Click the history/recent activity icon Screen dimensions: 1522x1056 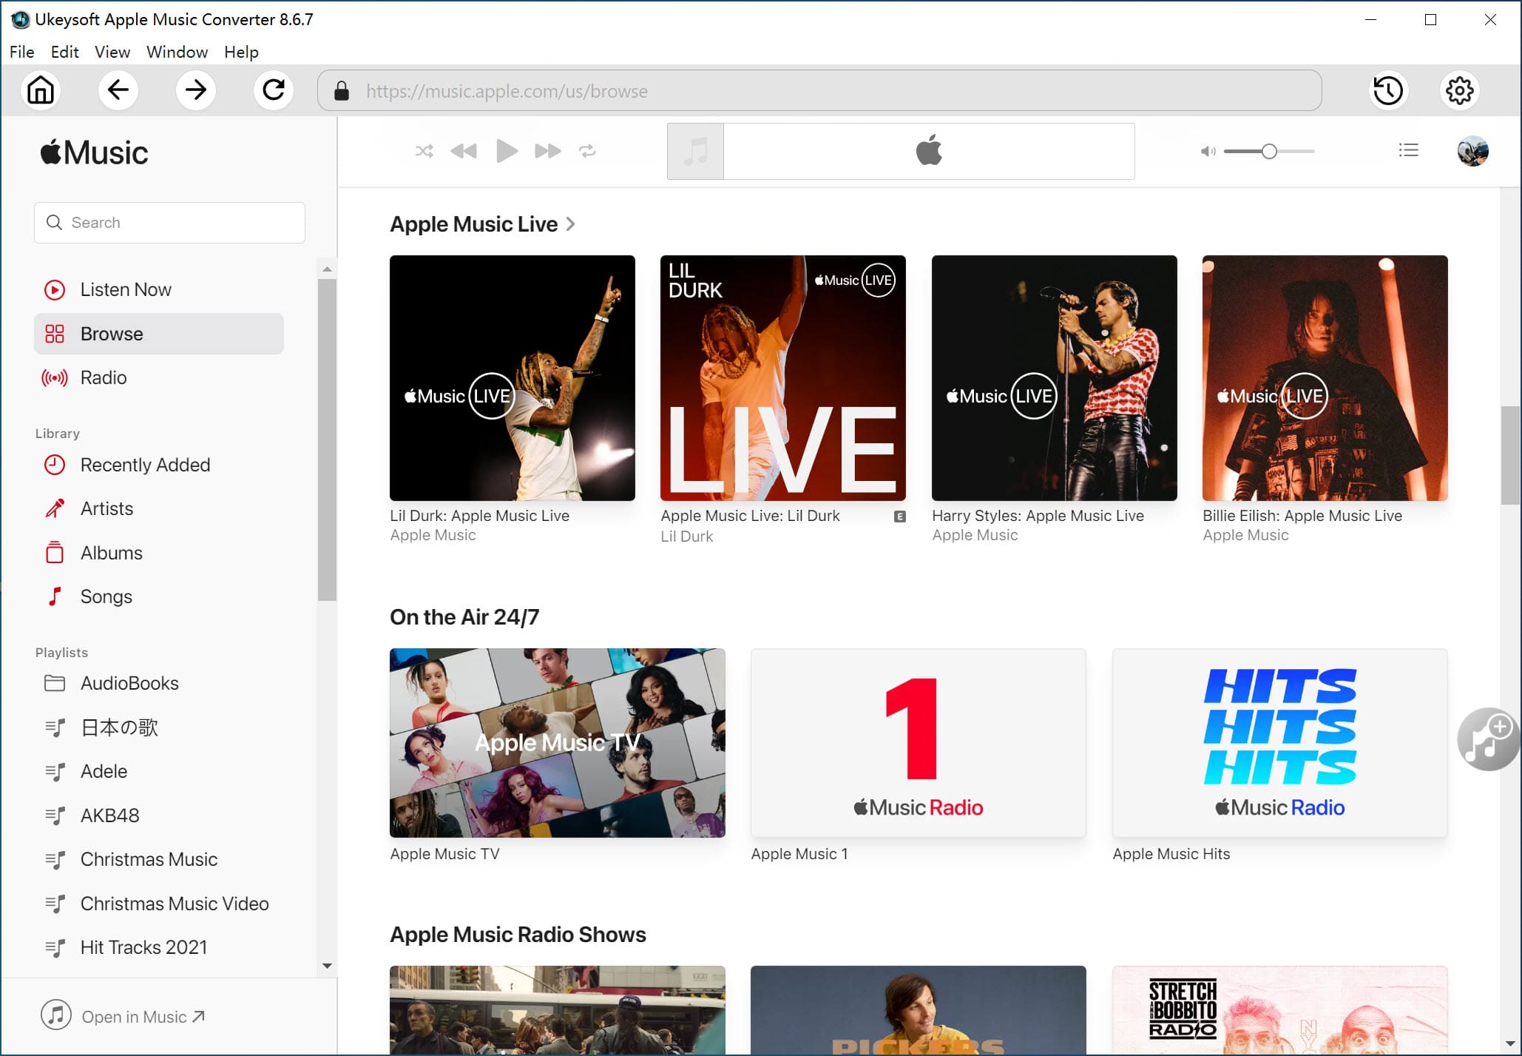(x=1387, y=90)
